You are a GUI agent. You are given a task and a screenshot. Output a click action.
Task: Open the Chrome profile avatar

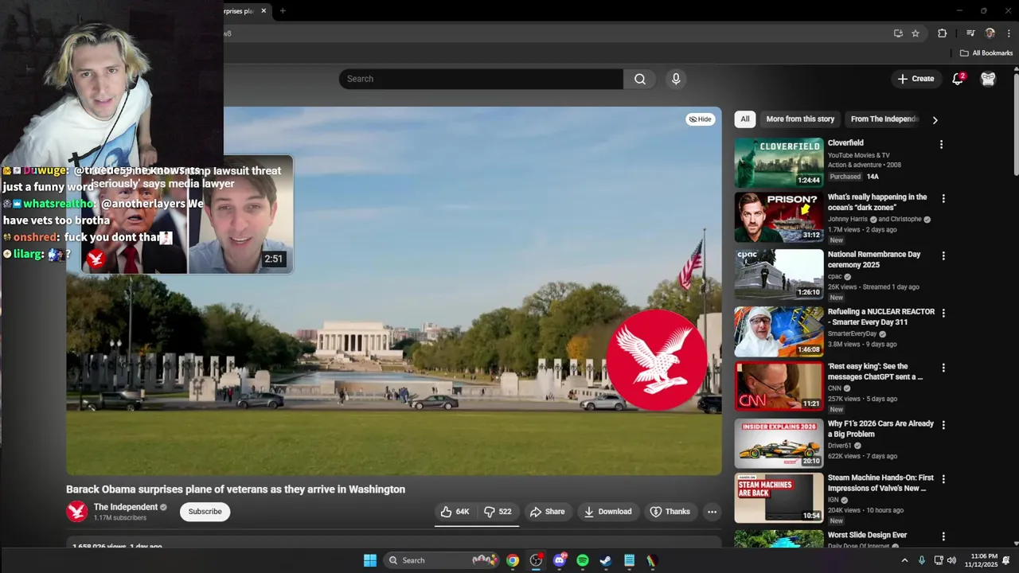[x=990, y=33]
